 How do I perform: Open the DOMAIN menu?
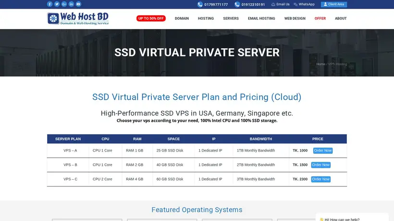182,18
